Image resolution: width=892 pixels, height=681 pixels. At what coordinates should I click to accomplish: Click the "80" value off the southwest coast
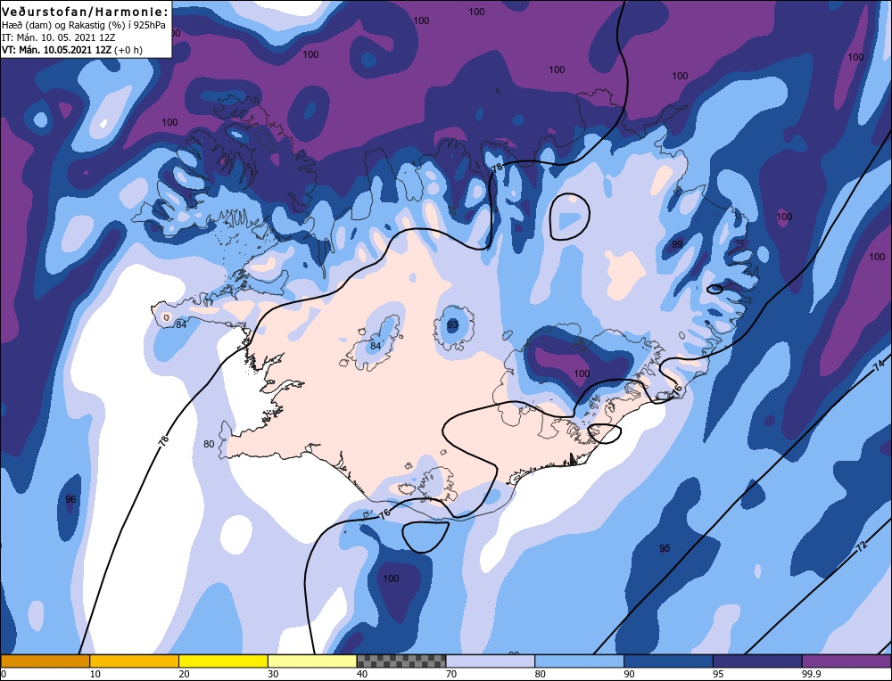tap(209, 444)
